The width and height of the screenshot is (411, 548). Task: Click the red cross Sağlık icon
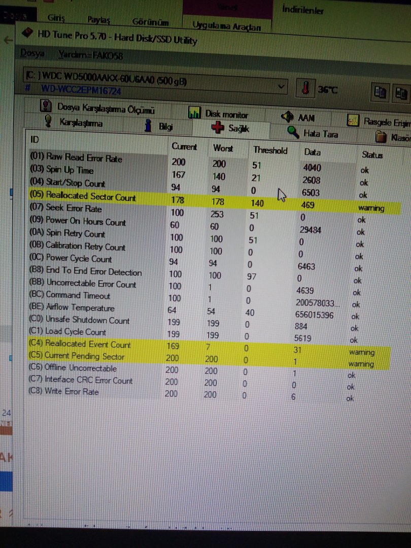click(x=218, y=127)
